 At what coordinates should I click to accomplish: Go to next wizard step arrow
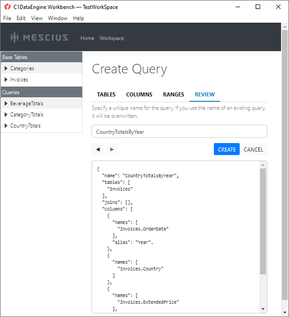[112, 150]
